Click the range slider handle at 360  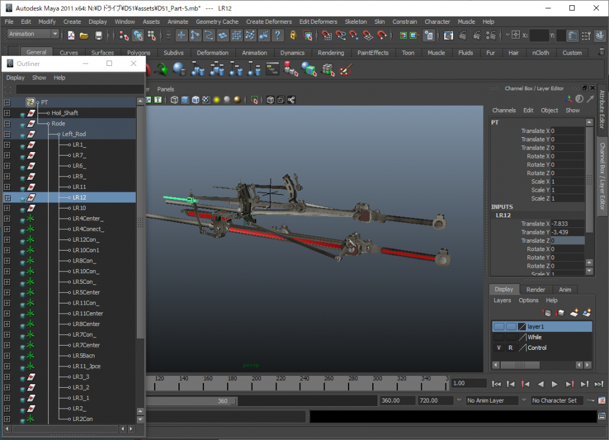pyautogui.click(x=233, y=401)
